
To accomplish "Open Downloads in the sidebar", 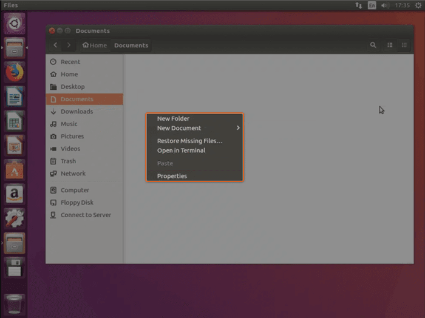I will click(84, 111).
